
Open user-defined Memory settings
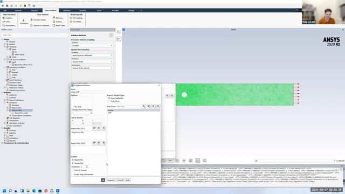[x=58, y=18]
